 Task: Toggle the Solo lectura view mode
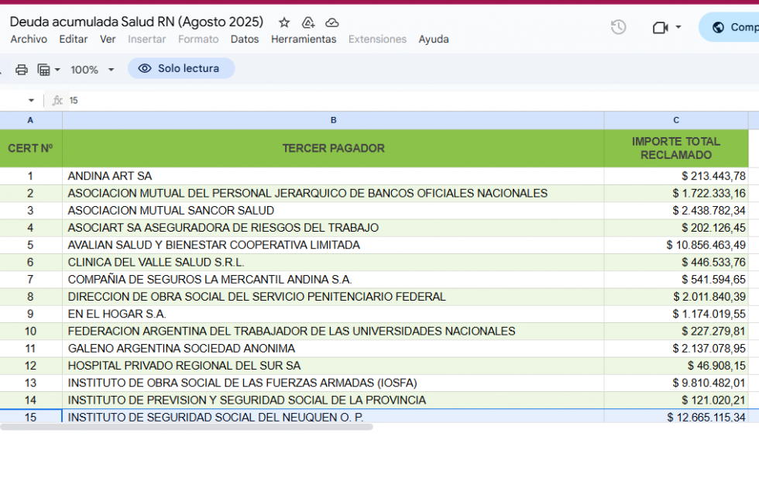[x=180, y=69]
